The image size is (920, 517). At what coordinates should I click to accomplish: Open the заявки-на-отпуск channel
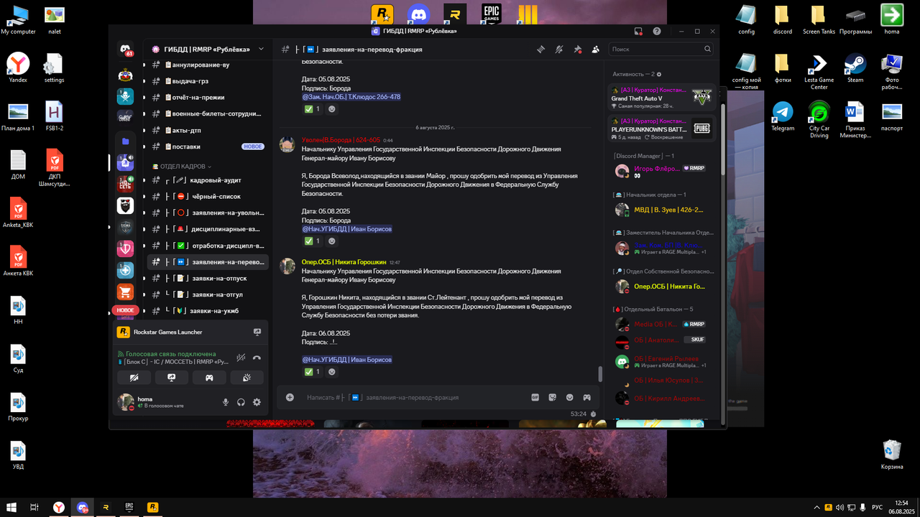click(208, 278)
